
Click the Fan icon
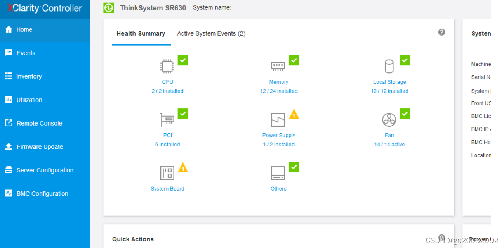[389, 120]
